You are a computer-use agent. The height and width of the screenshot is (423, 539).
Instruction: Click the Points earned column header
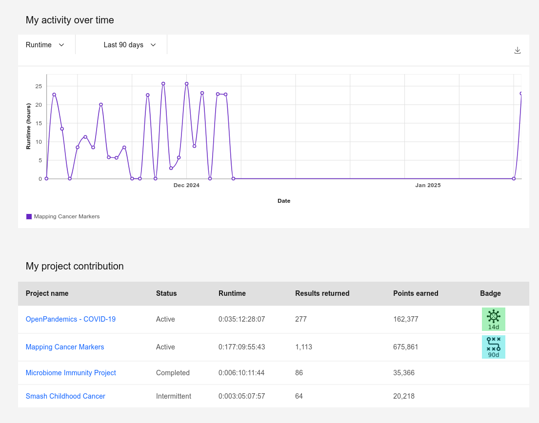[416, 293]
